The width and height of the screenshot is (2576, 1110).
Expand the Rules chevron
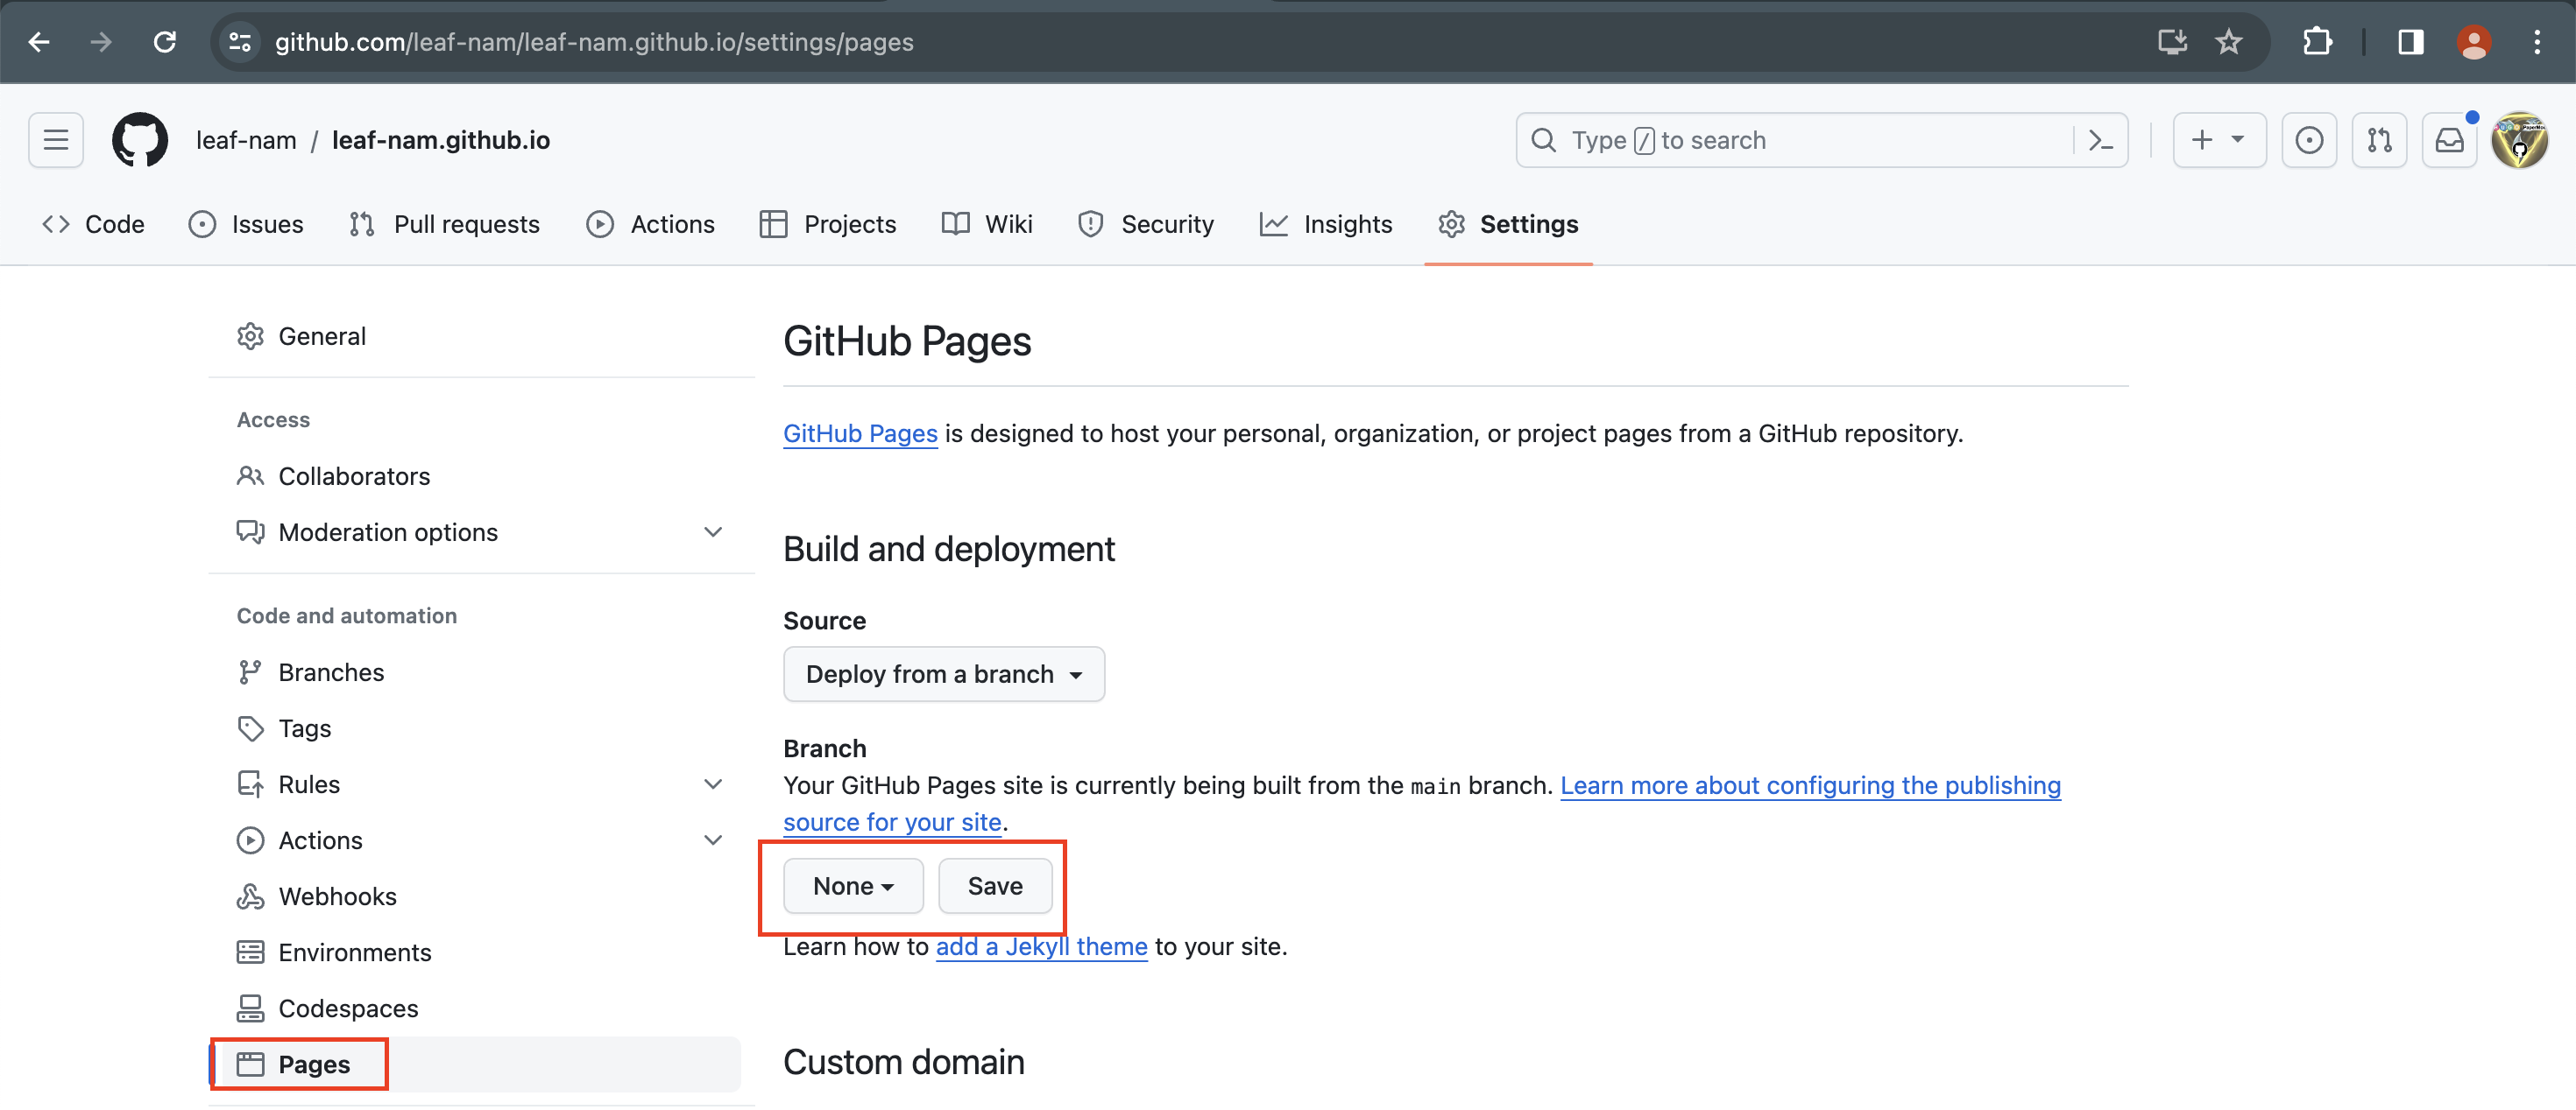click(713, 783)
